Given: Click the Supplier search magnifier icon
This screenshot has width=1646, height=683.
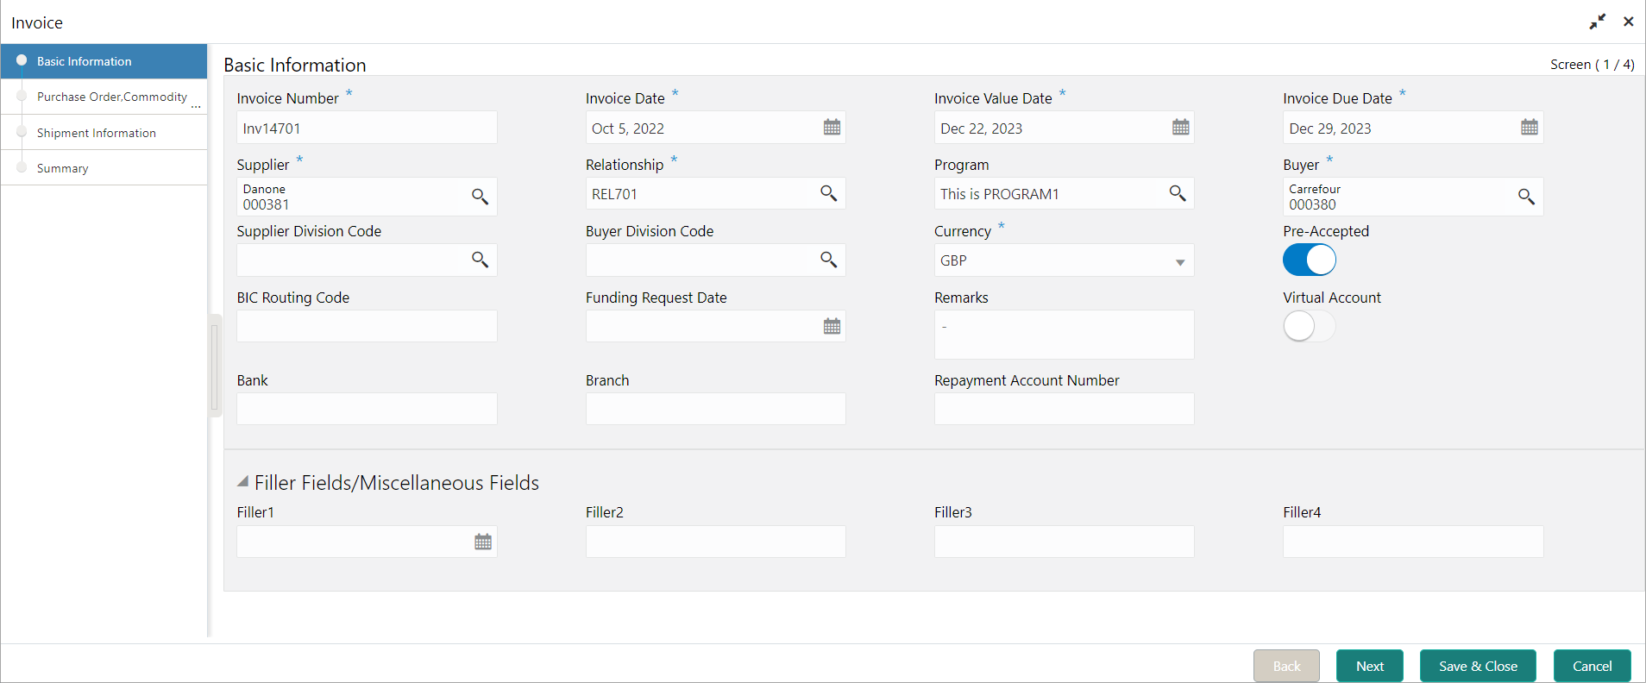Looking at the screenshot, I should pyautogui.click(x=480, y=197).
